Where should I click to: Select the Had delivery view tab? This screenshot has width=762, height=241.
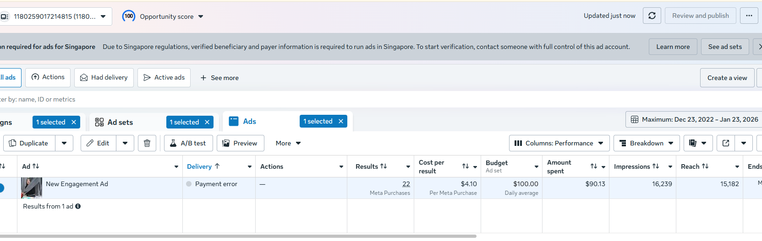104,78
